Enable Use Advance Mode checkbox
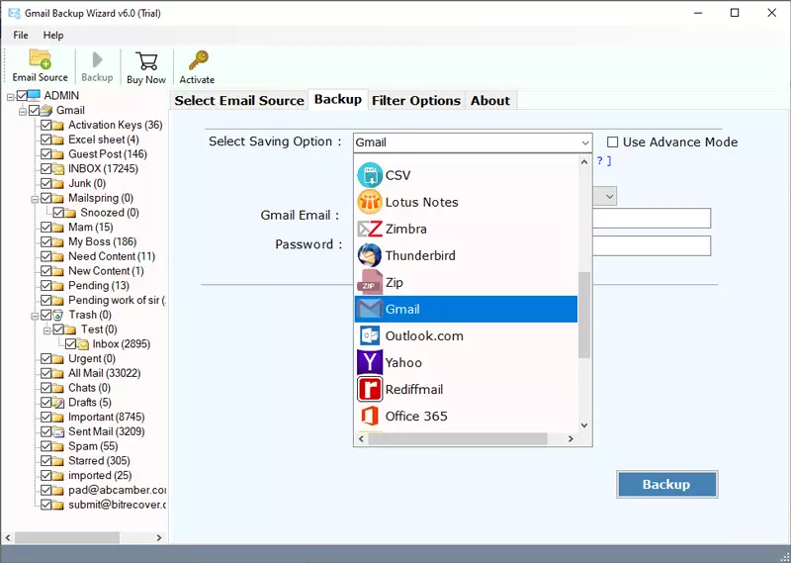 pos(612,142)
